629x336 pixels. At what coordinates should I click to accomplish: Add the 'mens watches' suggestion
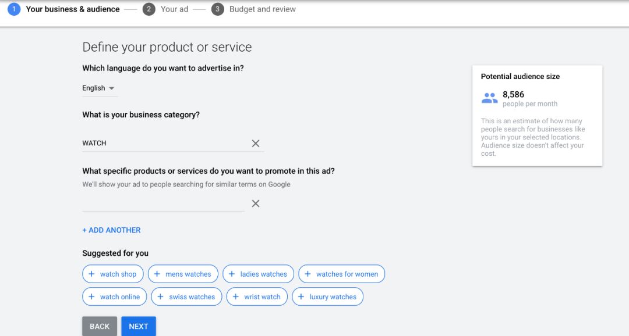(183, 274)
